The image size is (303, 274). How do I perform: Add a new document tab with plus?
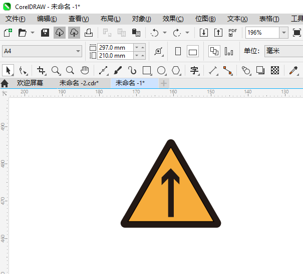click(x=164, y=83)
